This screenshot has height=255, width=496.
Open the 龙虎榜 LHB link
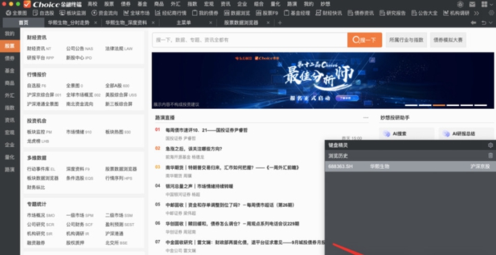38,141
